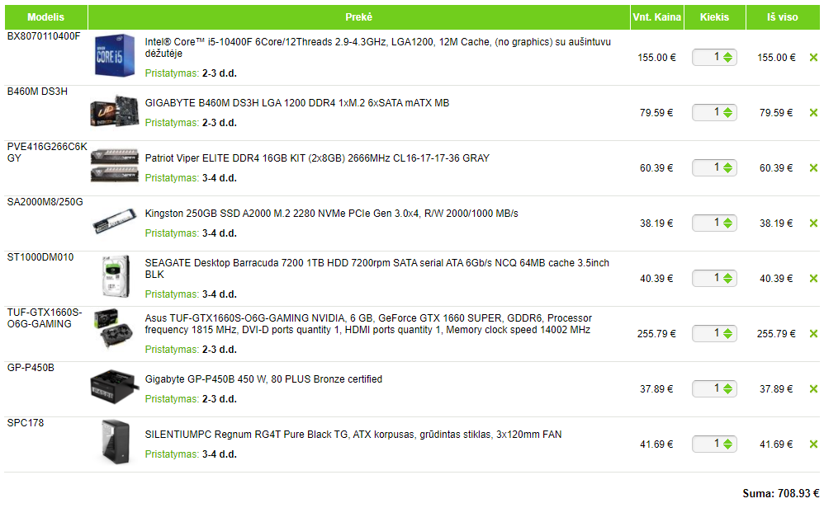This screenshot has height=522, width=824.
Task: Click quantity field of Gigabyte GP-P450B
Action: point(714,388)
